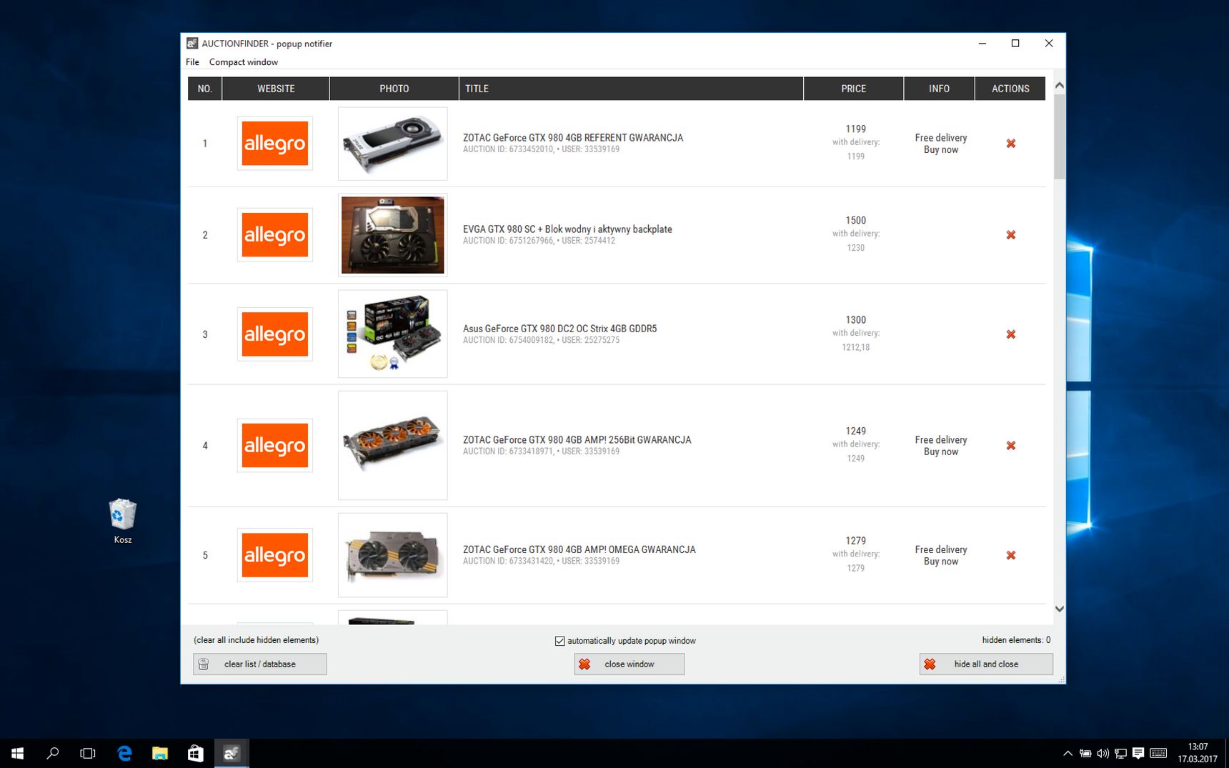This screenshot has height=768, width=1229.
Task: Open File Explorer from taskbar
Action: point(160,753)
